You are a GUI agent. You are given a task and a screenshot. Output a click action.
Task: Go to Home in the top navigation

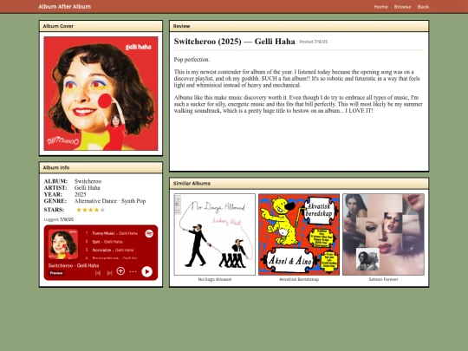click(380, 7)
